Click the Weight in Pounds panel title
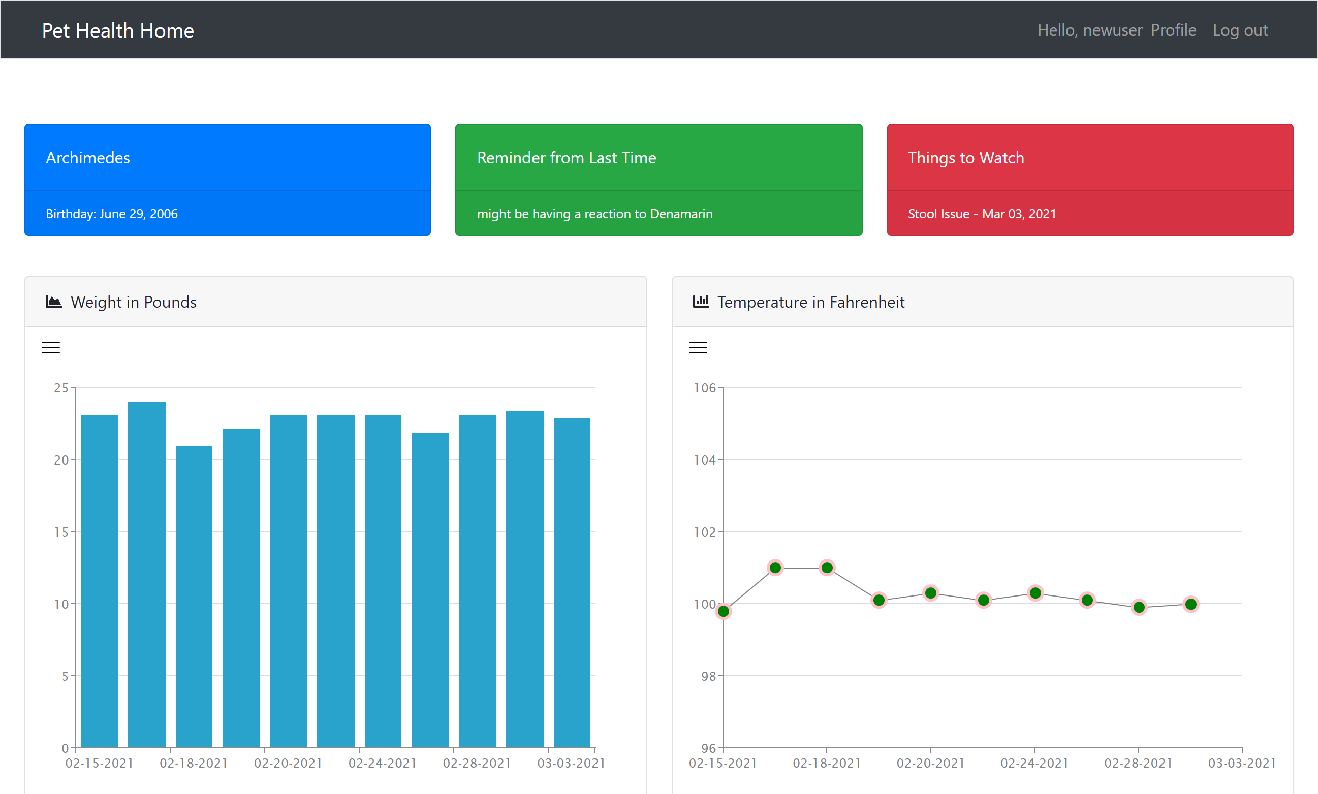This screenshot has height=794, width=1318. click(x=134, y=302)
